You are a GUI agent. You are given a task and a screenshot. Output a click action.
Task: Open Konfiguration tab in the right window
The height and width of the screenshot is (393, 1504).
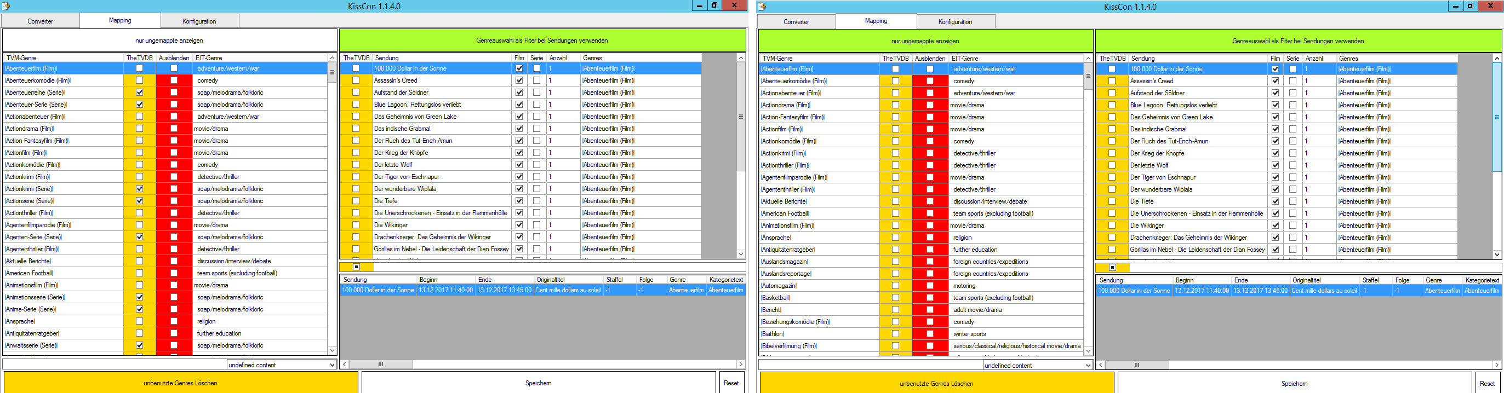955,21
